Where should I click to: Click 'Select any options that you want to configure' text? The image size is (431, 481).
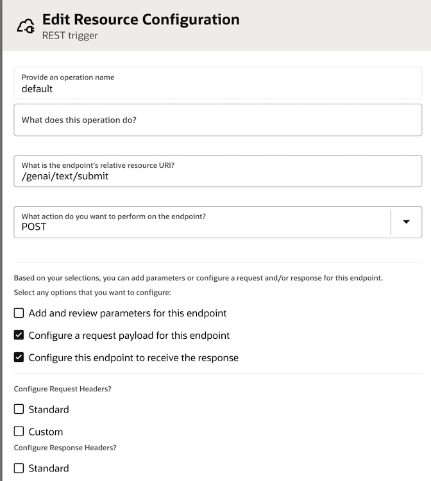pos(92,293)
